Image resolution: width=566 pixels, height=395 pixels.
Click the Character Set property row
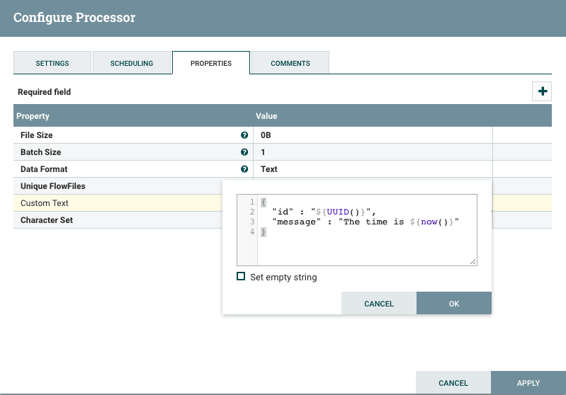[118, 219]
